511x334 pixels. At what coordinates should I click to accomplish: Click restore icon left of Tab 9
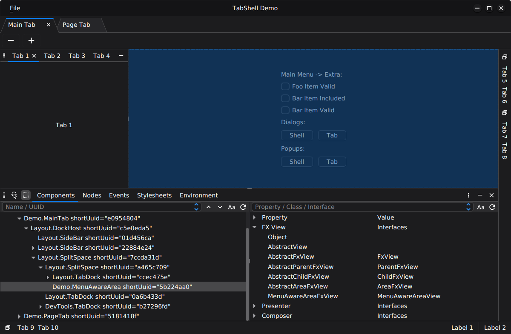[x=8, y=328]
